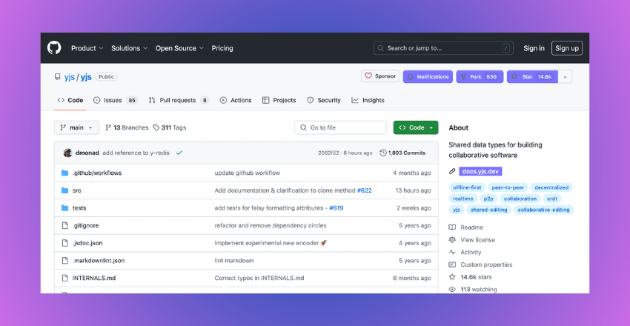Open the docs.yjs.dev website link
The height and width of the screenshot is (326, 630).
coord(480,171)
